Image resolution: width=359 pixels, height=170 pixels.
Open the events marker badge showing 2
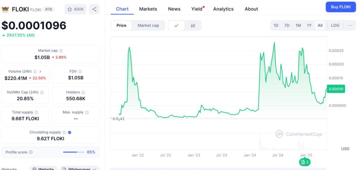(x=305, y=162)
